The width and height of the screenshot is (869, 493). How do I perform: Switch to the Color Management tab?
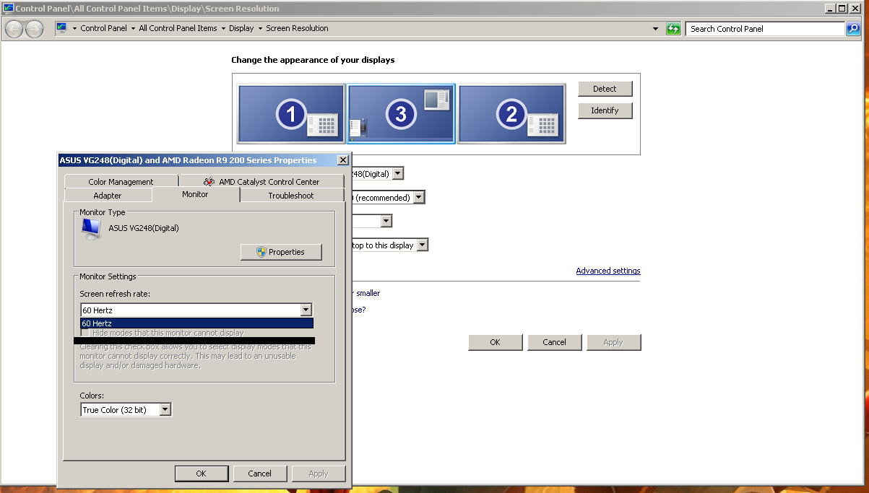click(121, 182)
